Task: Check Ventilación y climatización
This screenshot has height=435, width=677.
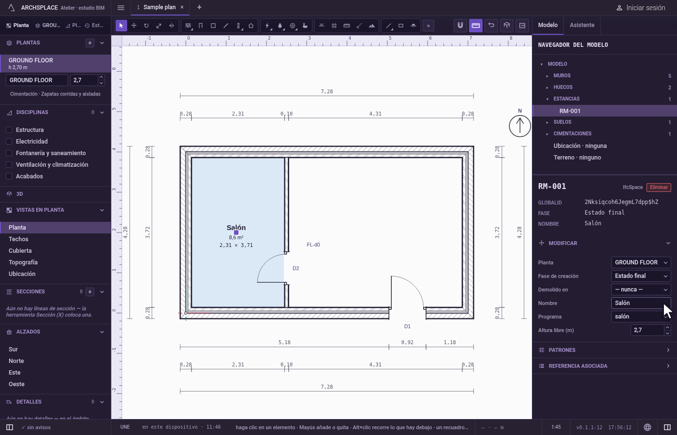Action: [x=9, y=165]
